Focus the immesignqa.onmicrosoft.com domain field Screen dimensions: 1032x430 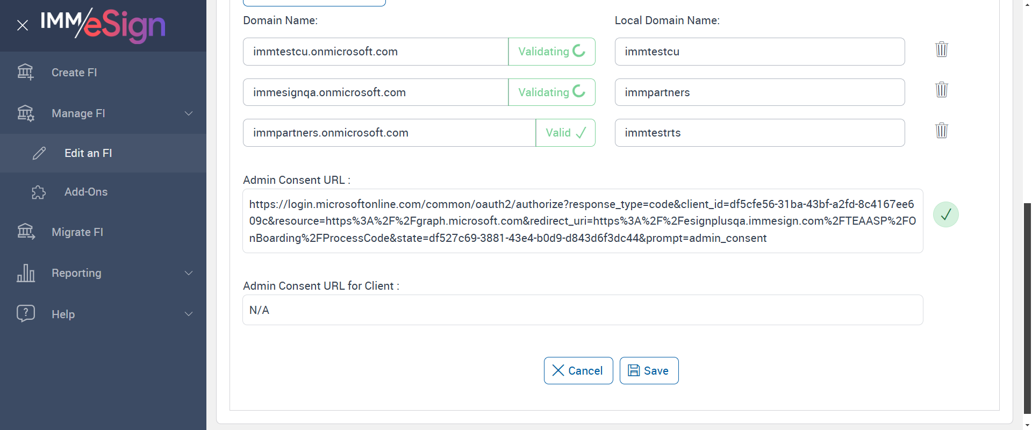point(375,92)
